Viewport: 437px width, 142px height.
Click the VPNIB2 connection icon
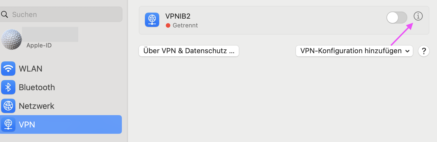point(152,20)
